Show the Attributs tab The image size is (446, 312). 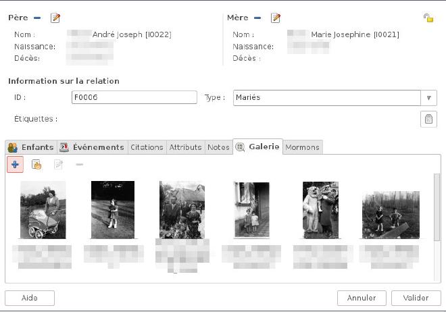(185, 147)
